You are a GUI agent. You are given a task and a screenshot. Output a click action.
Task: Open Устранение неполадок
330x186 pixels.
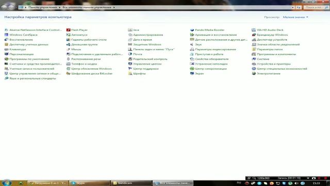click(x=211, y=64)
